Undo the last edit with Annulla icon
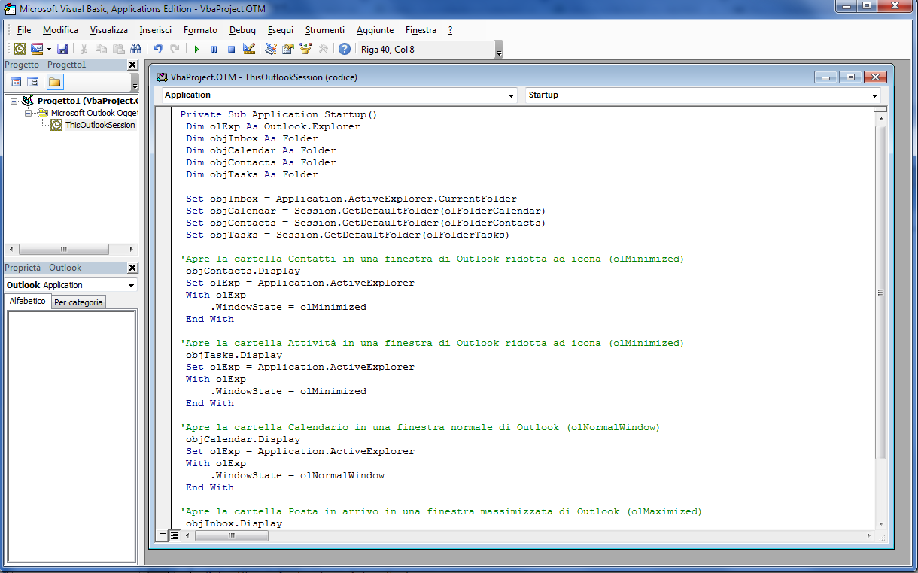The width and height of the screenshot is (918, 573). click(x=157, y=47)
